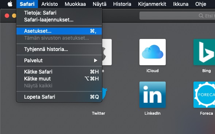Expand the Palvelut submenu arrow
This screenshot has width=215, height=134.
[96, 60]
